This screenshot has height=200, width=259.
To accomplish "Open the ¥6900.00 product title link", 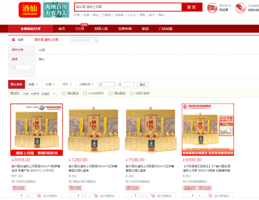I will (x=206, y=168).
